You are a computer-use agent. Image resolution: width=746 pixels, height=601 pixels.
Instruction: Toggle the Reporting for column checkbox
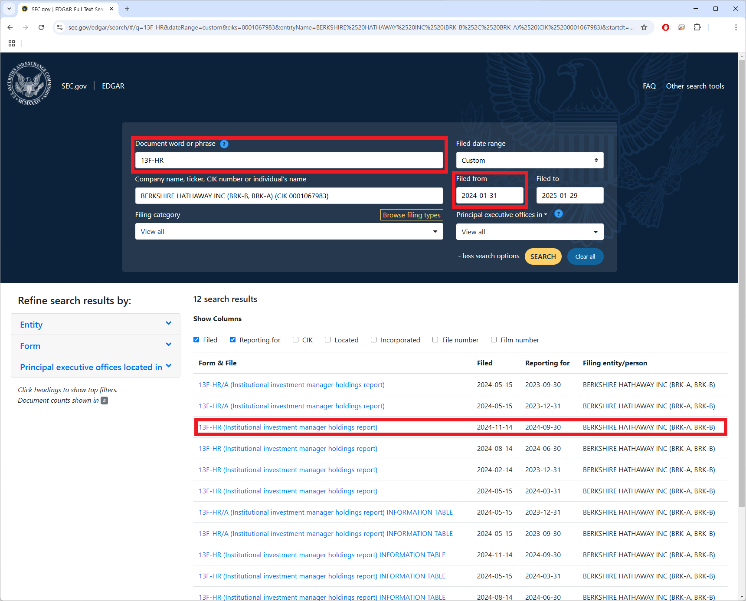click(233, 340)
